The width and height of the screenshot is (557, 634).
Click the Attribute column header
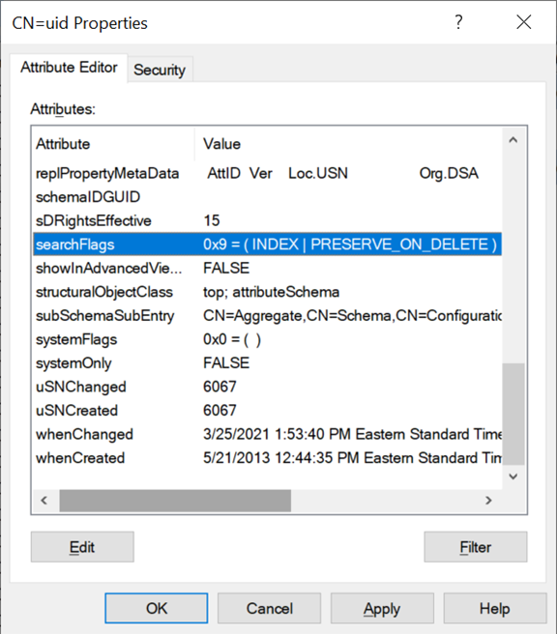113,144
